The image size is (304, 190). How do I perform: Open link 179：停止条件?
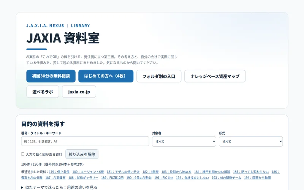click(x=59, y=172)
